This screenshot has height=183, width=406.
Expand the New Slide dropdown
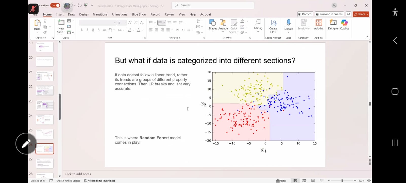pyautogui.click(x=61, y=32)
